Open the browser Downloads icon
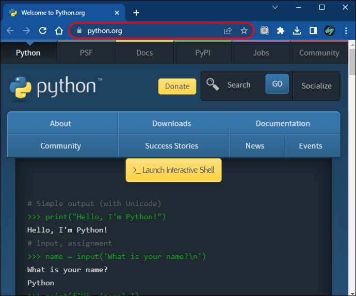This screenshot has width=356, height=296. [x=297, y=30]
